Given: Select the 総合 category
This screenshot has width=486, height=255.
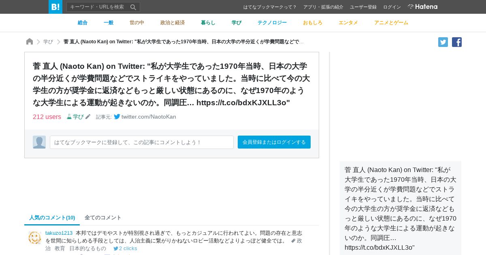Looking at the screenshot, I should point(83,23).
